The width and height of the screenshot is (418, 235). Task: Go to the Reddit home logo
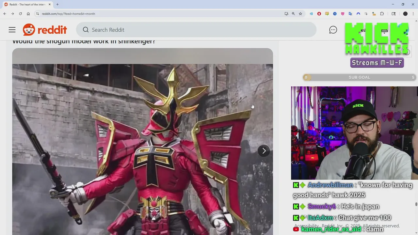click(x=45, y=30)
